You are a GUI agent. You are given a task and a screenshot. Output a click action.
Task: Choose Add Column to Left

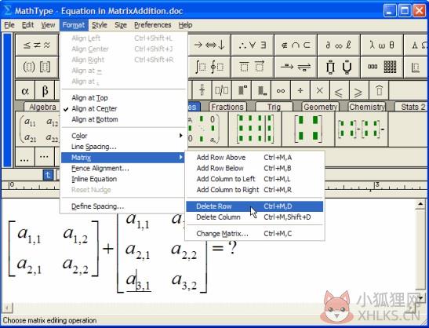point(254,179)
